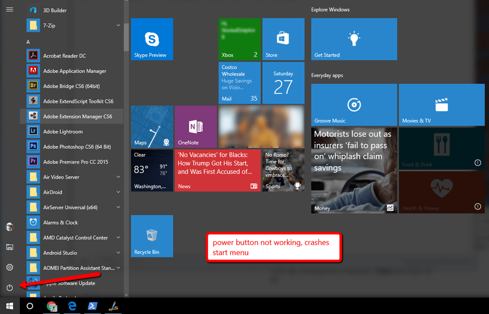The height and width of the screenshot is (314, 489).
Task: Open Settings gear from Start menu sidebar
Action: tap(10, 267)
